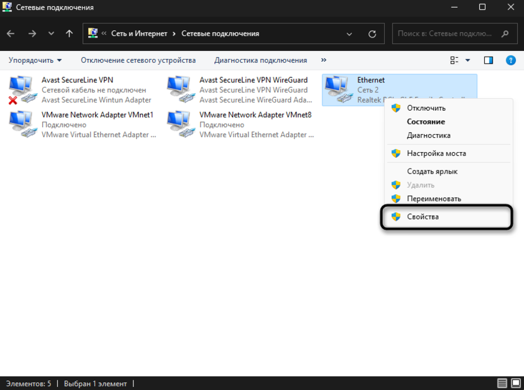Open the Help question mark icon
Viewport: 524px width, 390px height.
tap(511, 60)
